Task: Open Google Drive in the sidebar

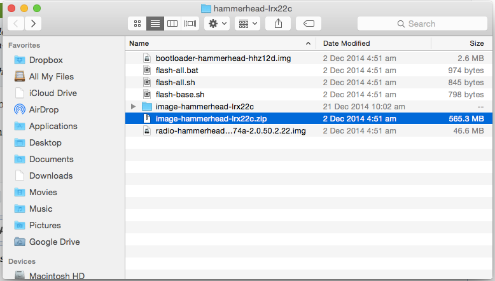Action: click(x=54, y=242)
